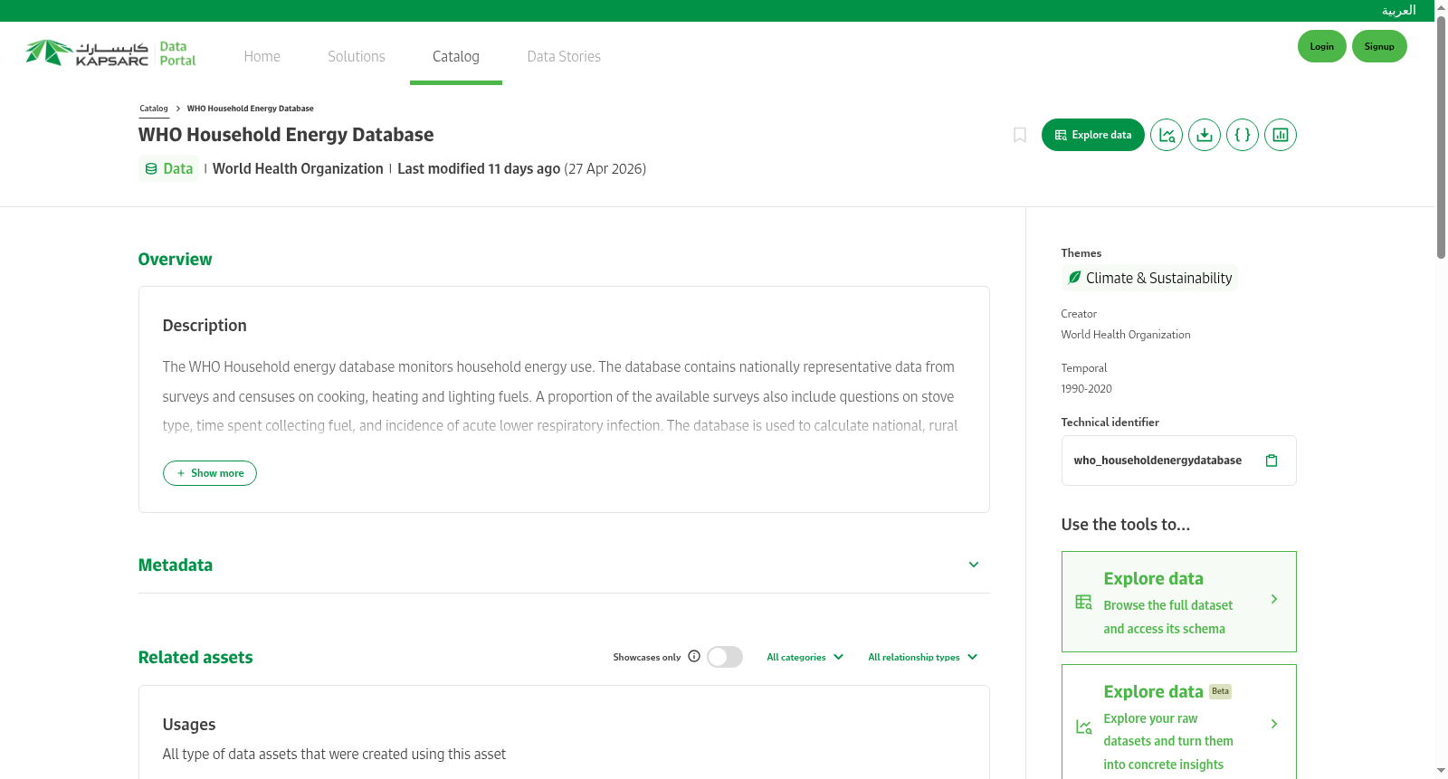The image size is (1448, 779).
Task: Click the Last modified 11 days ago text
Action: click(x=479, y=169)
